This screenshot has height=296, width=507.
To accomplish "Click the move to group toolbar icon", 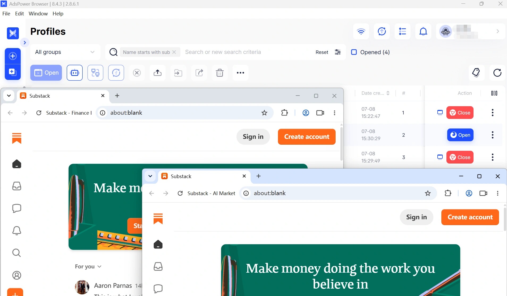I will click(x=178, y=73).
